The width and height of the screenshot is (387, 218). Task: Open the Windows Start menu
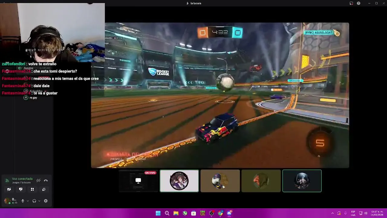[x=158, y=213]
